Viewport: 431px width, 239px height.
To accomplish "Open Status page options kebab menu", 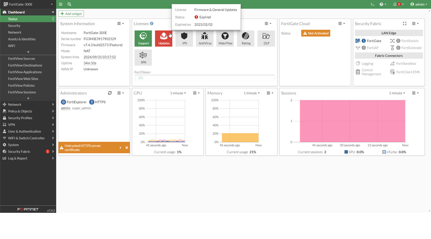I will [53, 19].
